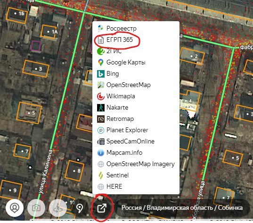Open location in Google Карты

click(136, 63)
